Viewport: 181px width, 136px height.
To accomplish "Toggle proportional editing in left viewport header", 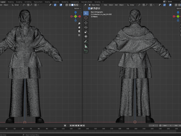I will coord(35,5).
